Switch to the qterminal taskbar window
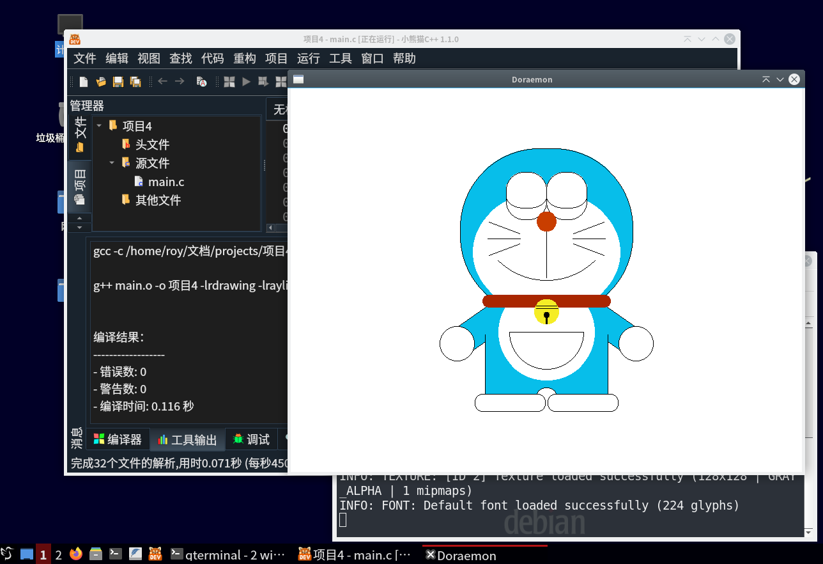The width and height of the screenshot is (823, 564). click(x=228, y=554)
